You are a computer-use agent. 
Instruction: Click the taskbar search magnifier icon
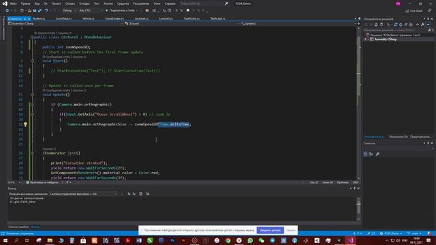coord(16,240)
